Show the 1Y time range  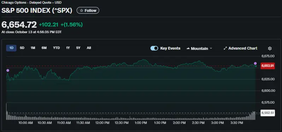coord(68,48)
